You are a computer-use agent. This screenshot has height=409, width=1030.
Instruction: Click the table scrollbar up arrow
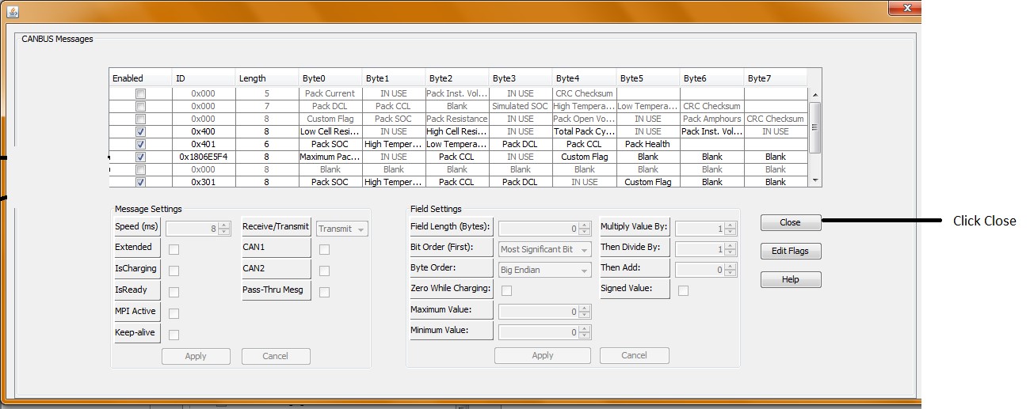coord(815,95)
